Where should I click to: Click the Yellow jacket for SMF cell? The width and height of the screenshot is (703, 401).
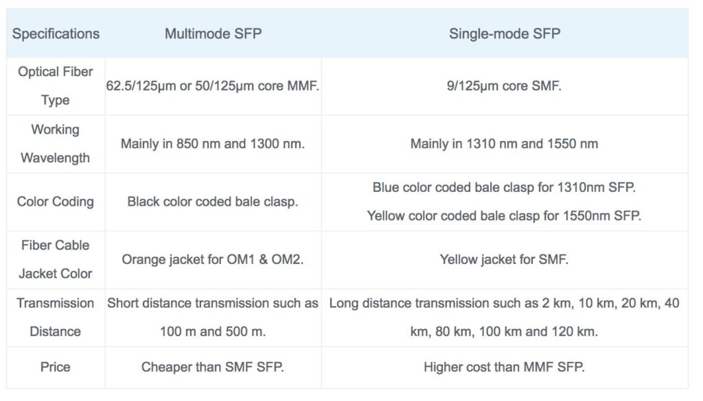point(505,260)
